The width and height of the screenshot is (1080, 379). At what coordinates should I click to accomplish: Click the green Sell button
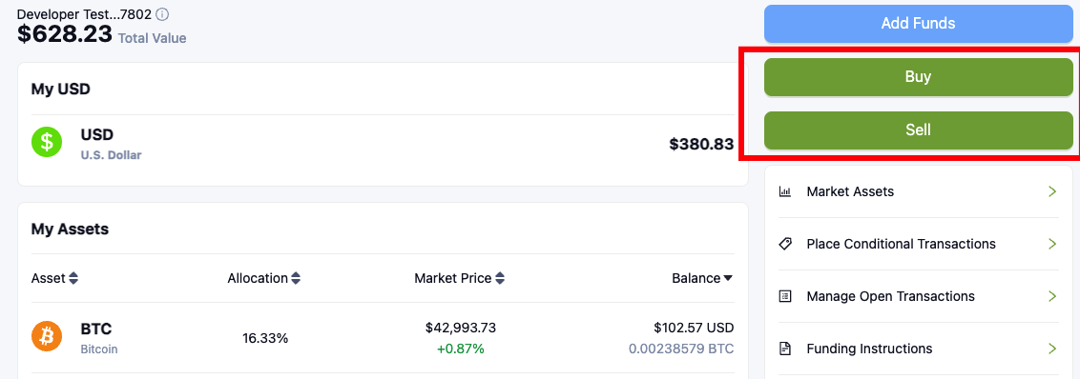point(918,130)
